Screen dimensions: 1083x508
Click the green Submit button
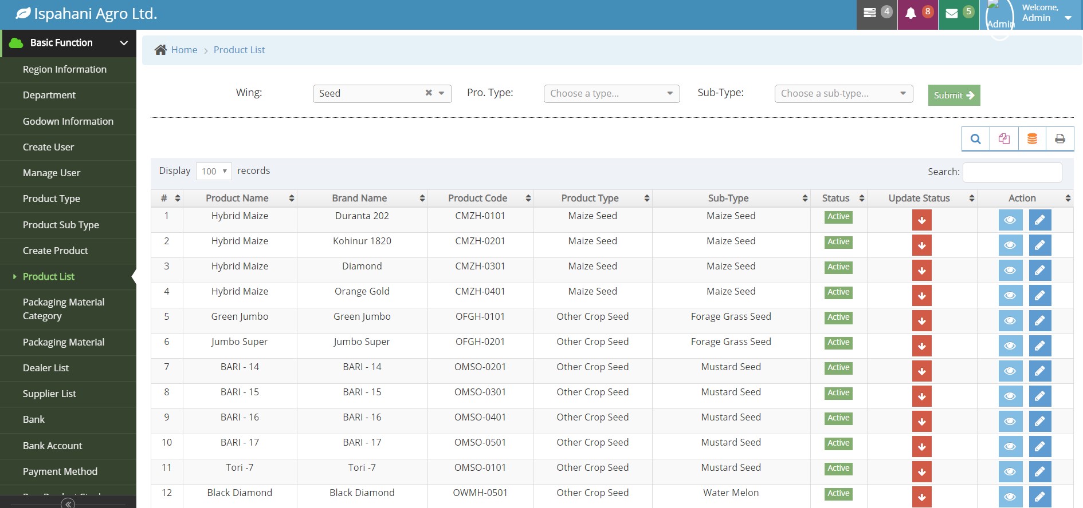[953, 96]
